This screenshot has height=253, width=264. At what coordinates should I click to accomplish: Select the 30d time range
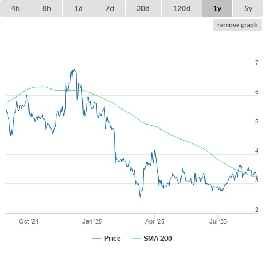click(x=143, y=8)
